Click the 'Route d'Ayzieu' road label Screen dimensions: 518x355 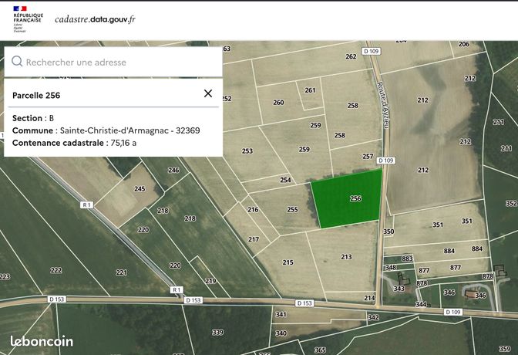pyautogui.click(x=383, y=105)
